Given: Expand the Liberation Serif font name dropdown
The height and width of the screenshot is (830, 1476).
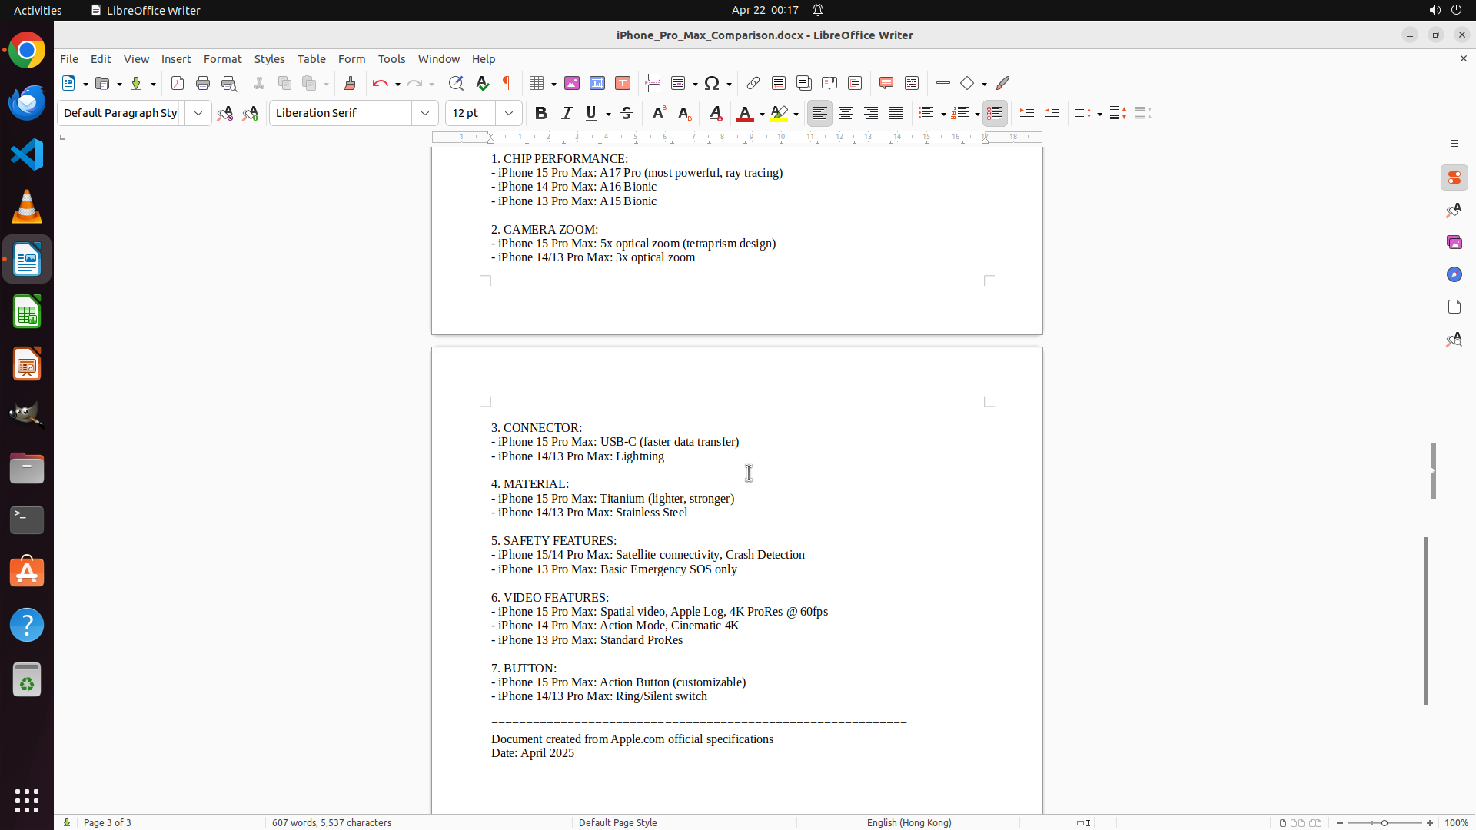Looking at the screenshot, I should pos(425,113).
